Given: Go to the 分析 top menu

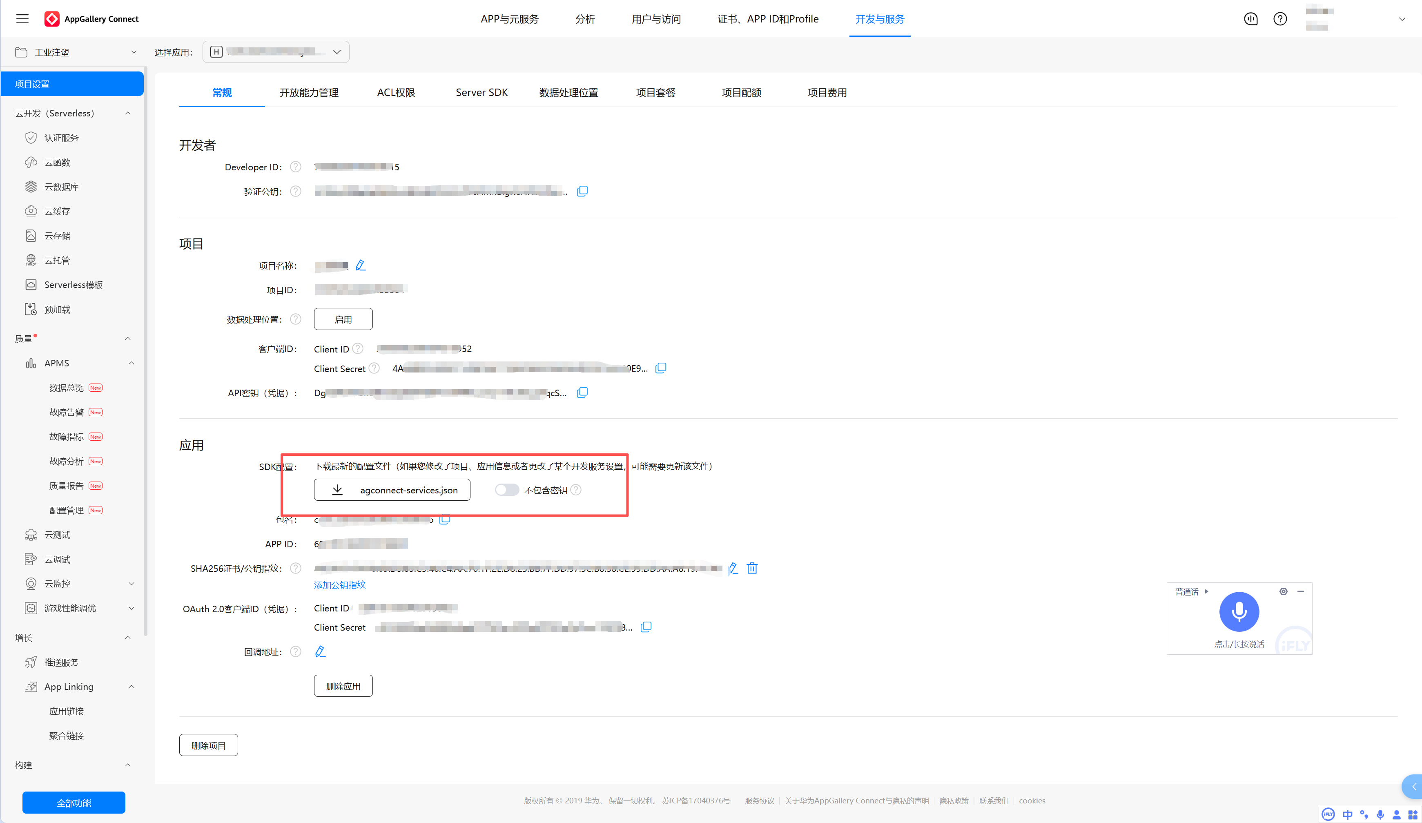Looking at the screenshot, I should (x=584, y=19).
